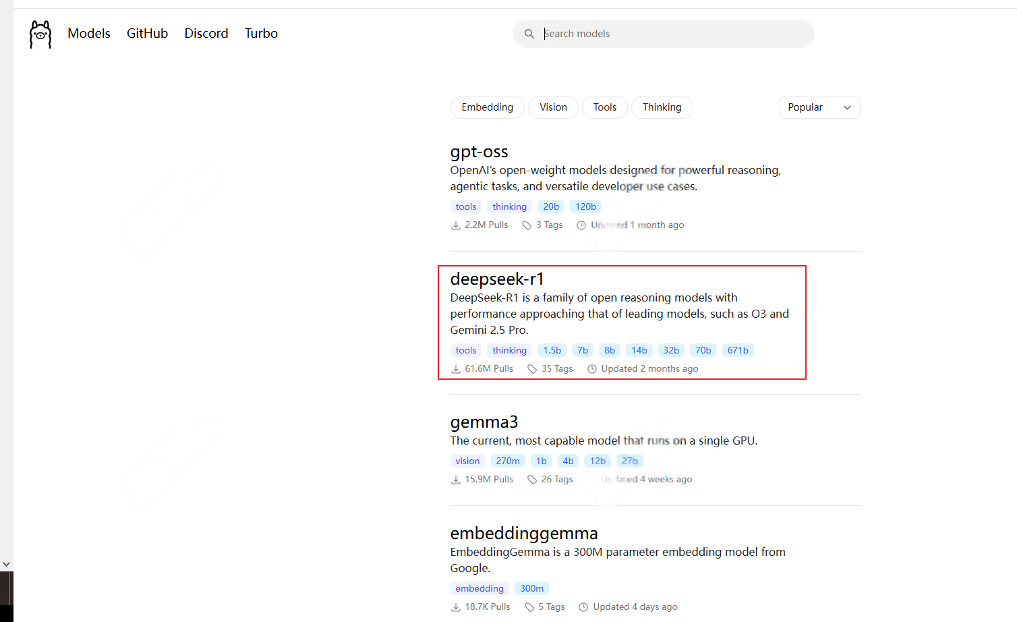Filter models by Thinking

[662, 107]
